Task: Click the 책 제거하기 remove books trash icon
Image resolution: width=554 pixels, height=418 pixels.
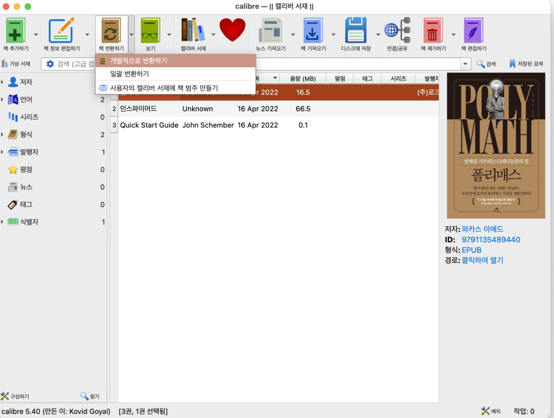Action: 433,31
